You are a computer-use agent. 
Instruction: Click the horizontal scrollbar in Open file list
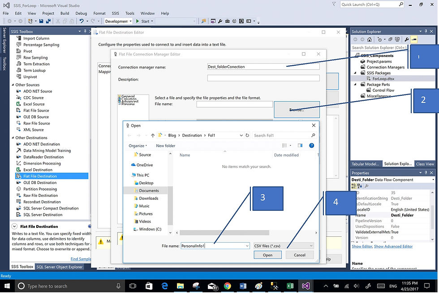(224, 233)
